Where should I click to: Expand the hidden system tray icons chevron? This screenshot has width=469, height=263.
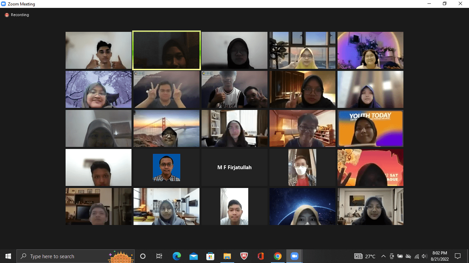[384, 256]
